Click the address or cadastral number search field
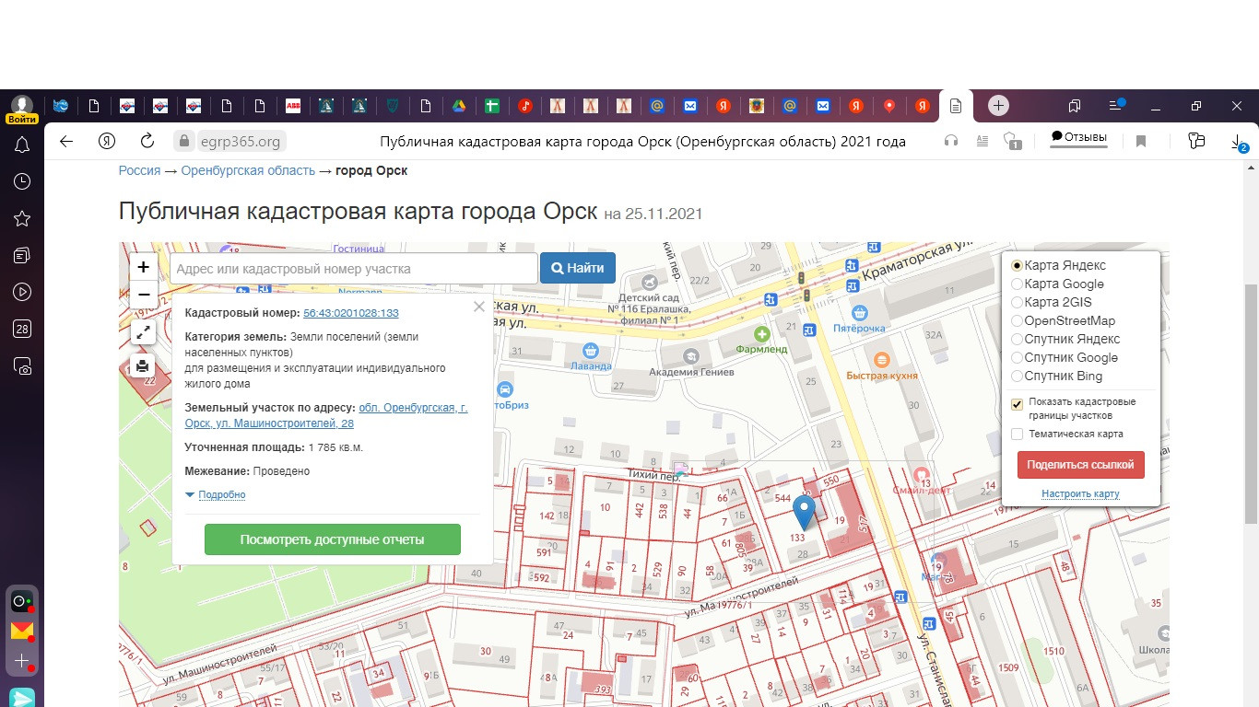Image resolution: width=1259 pixels, height=707 pixels. tap(353, 269)
